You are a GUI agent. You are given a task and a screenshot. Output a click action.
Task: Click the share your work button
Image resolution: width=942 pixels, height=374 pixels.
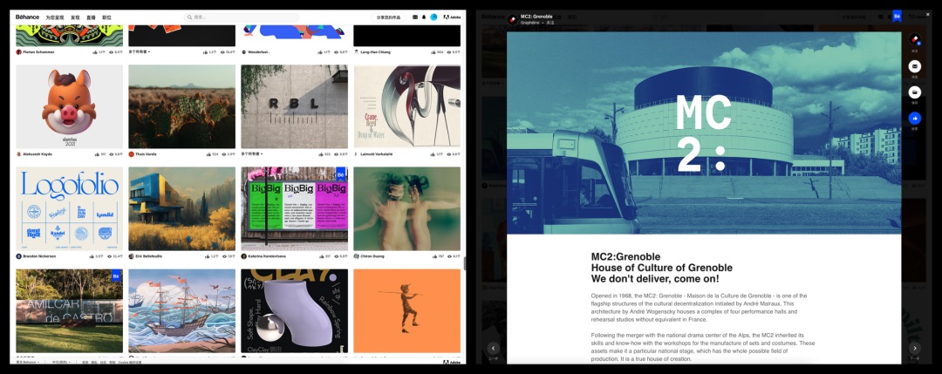point(388,17)
